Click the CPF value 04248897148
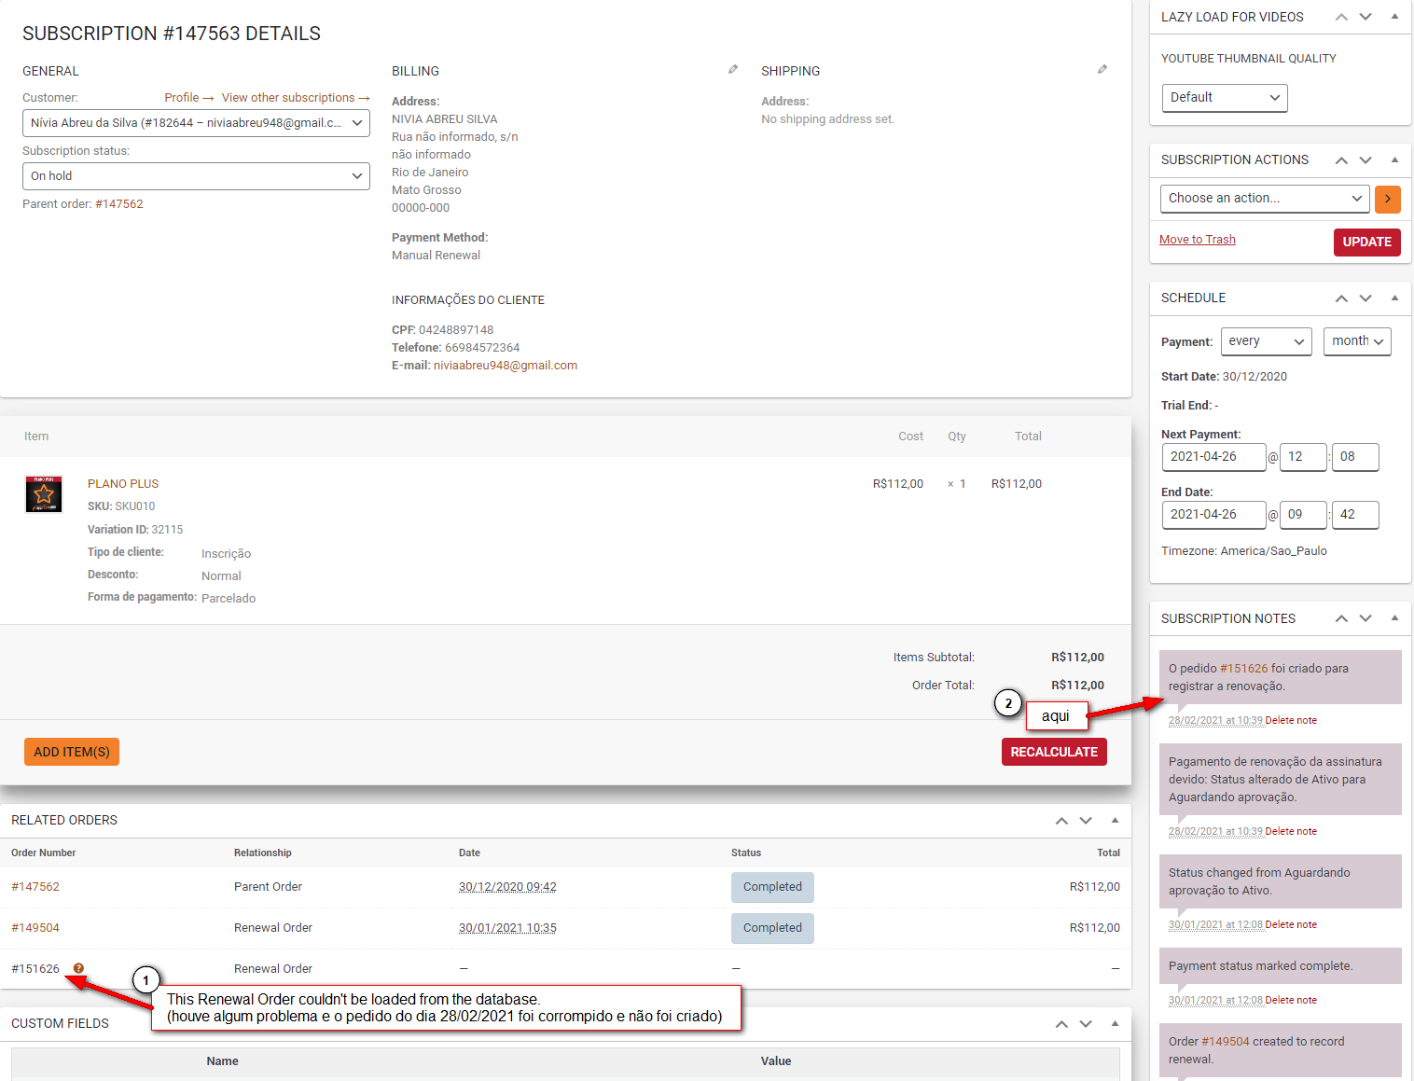Image resolution: width=1414 pixels, height=1081 pixels. pyautogui.click(x=456, y=330)
